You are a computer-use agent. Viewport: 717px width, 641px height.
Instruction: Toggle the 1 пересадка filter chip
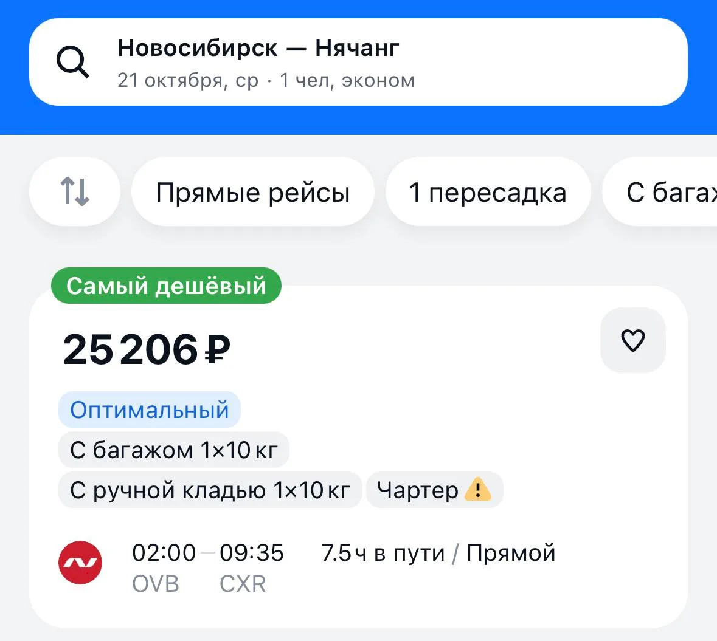pyautogui.click(x=488, y=191)
